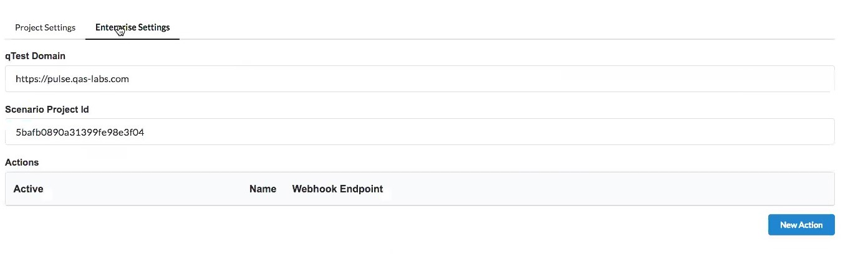Screen dimensions: 853x254
Task: Click the empty right portion of the Scenario Project Id field
Action: coord(624,132)
